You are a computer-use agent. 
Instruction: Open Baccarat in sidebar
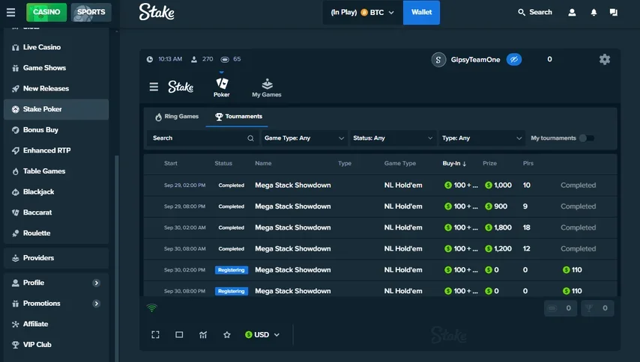[56, 212]
